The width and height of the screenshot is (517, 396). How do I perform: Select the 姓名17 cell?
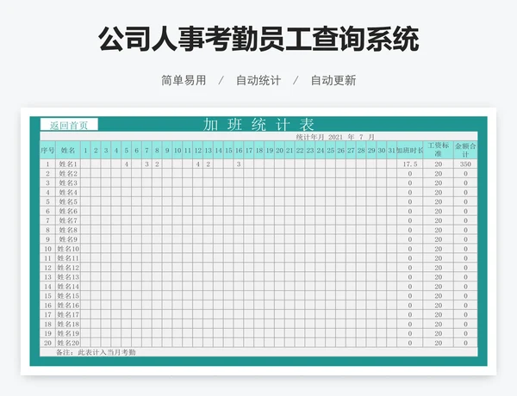point(68,314)
